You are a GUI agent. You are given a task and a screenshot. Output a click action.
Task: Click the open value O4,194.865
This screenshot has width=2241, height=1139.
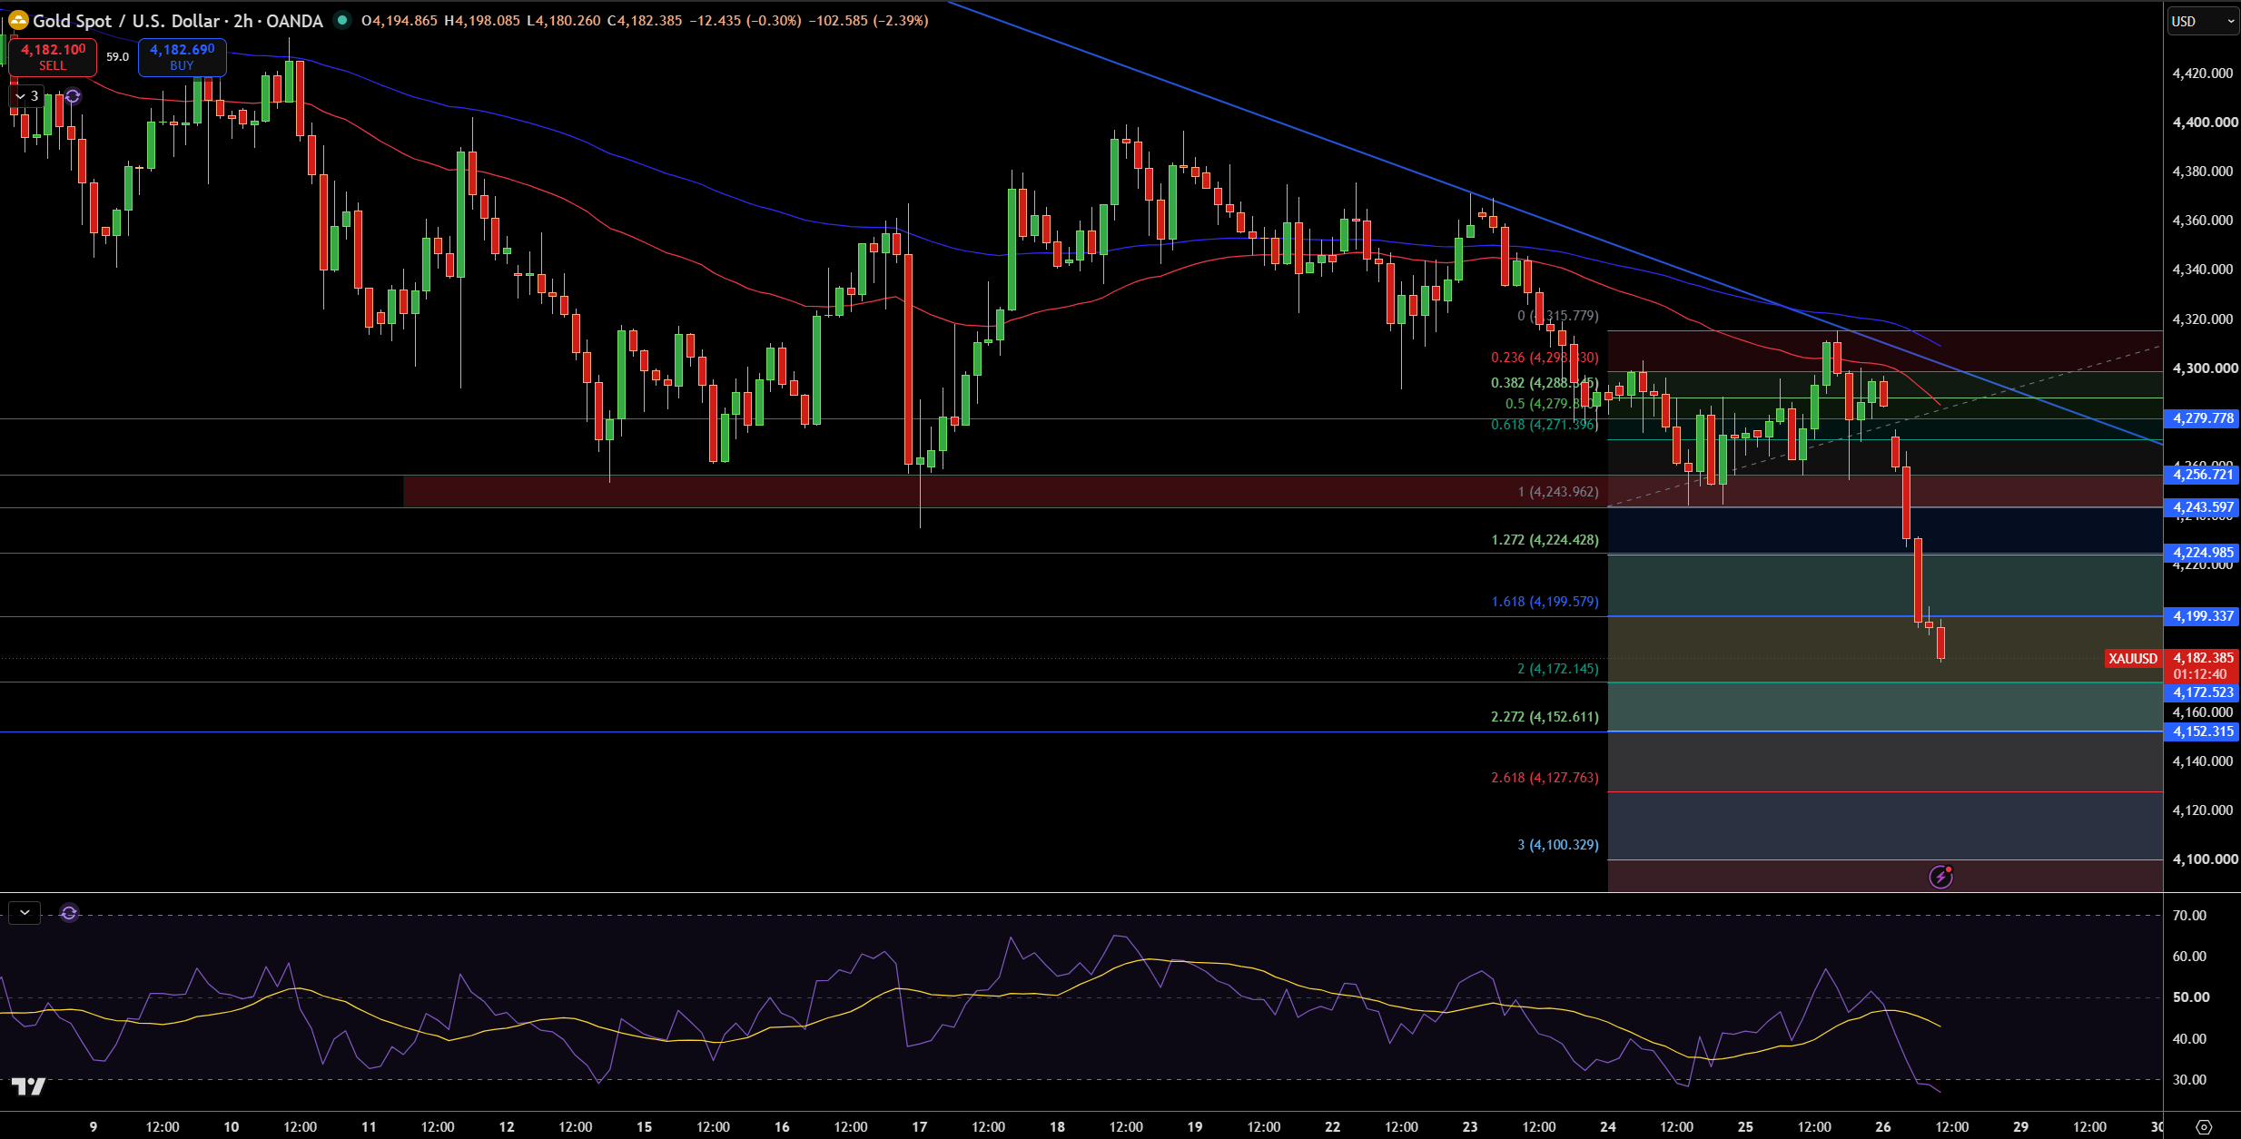(x=400, y=20)
